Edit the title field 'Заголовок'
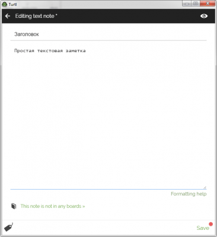 tap(108, 34)
